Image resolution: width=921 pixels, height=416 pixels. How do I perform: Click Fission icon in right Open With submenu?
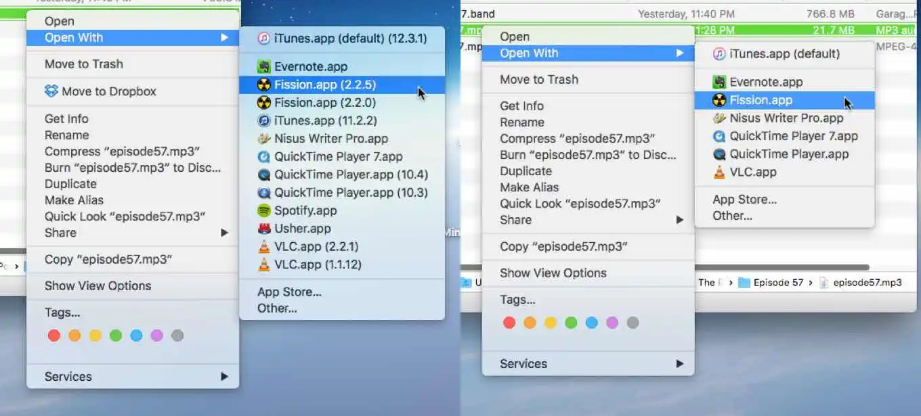[719, 100]
